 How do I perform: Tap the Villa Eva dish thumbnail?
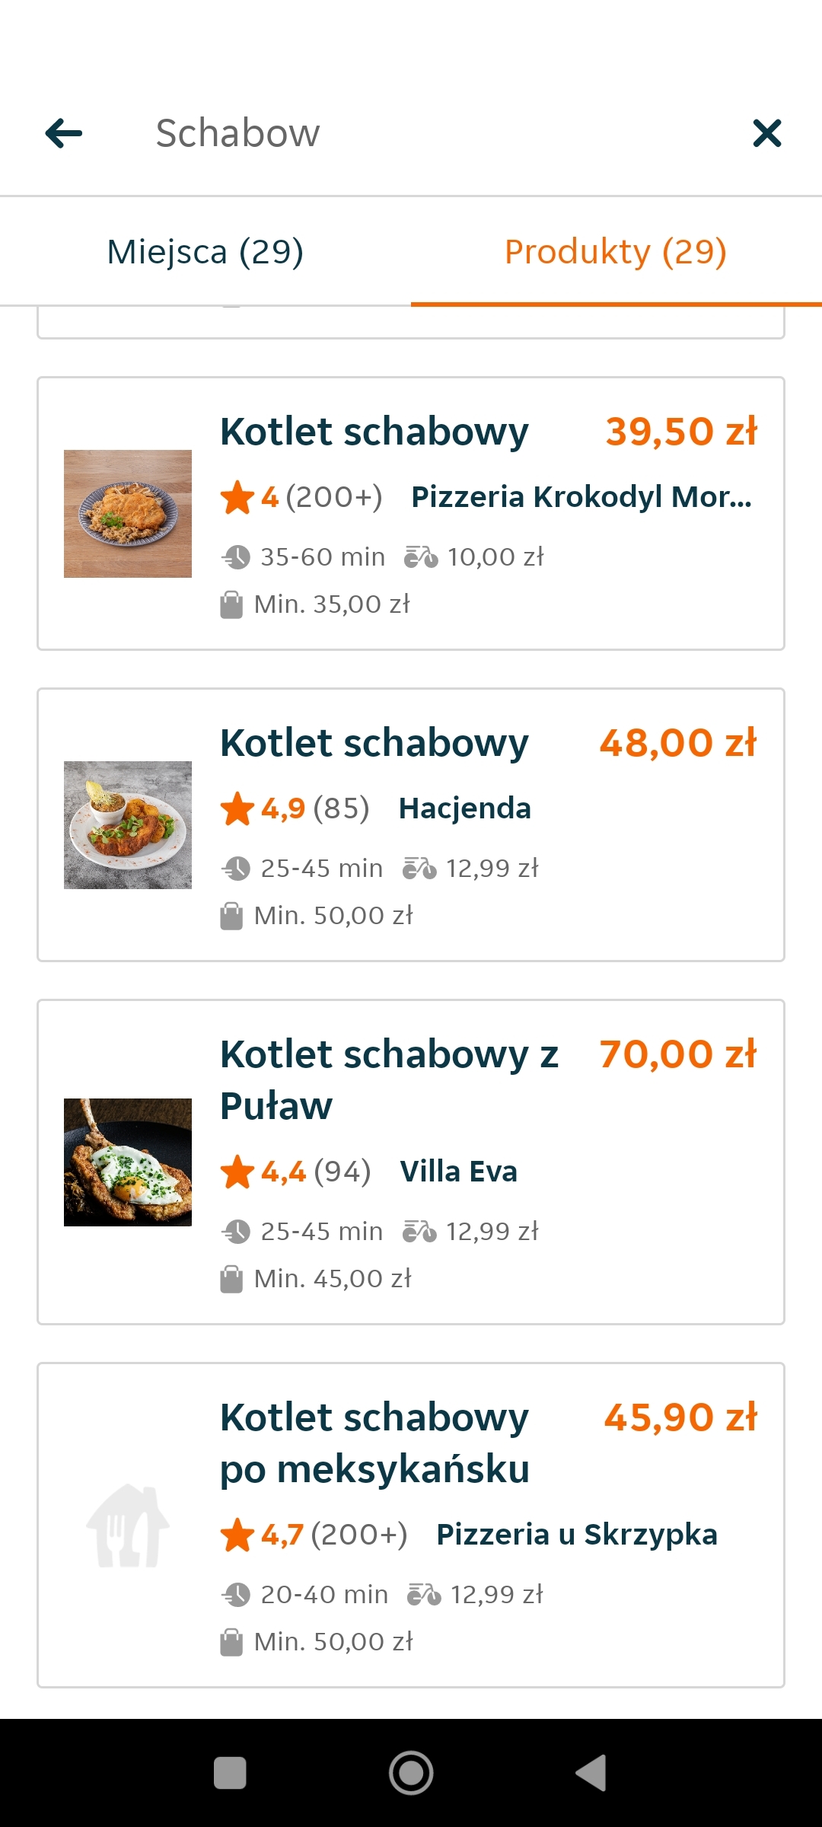click(128, 1162)
